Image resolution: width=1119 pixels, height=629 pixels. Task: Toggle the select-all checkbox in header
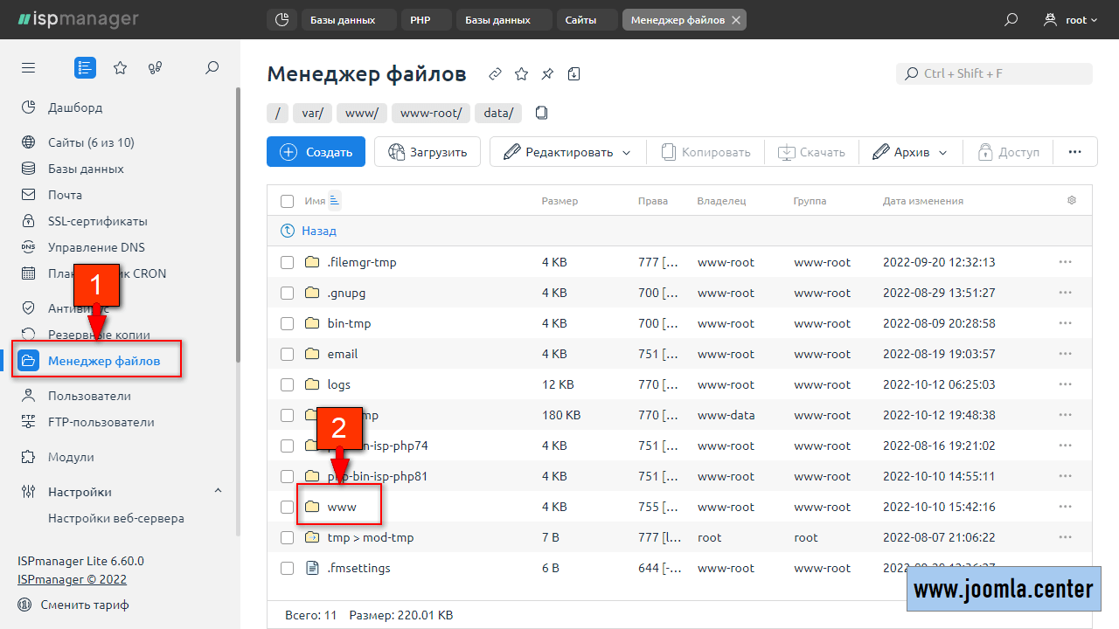[x=287, y=201]
